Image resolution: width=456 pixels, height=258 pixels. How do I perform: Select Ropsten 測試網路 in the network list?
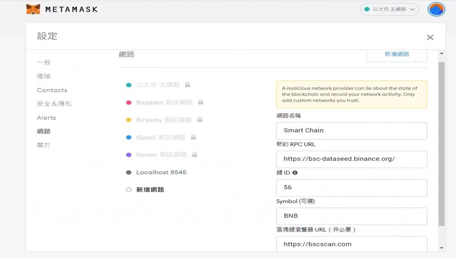point(164,102)
